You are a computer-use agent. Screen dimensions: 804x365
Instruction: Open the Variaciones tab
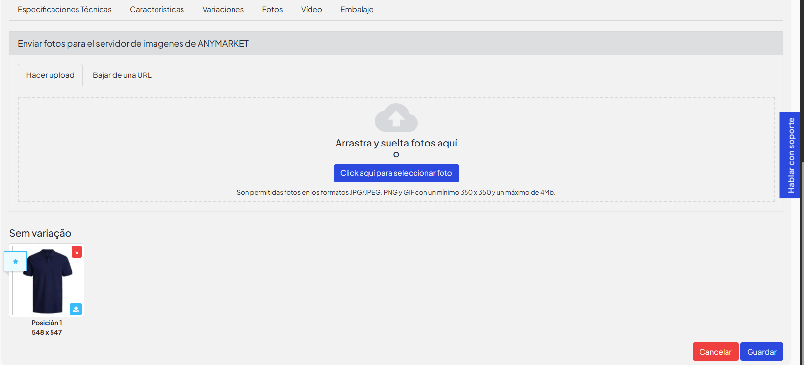223,10
